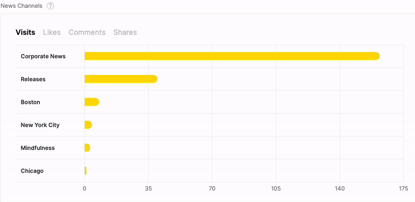Click the New York City bar
This screenshot has height=202, width=415.
(88, 125)
